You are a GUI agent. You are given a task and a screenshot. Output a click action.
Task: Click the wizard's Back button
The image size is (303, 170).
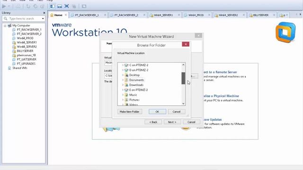click(153, 122)
